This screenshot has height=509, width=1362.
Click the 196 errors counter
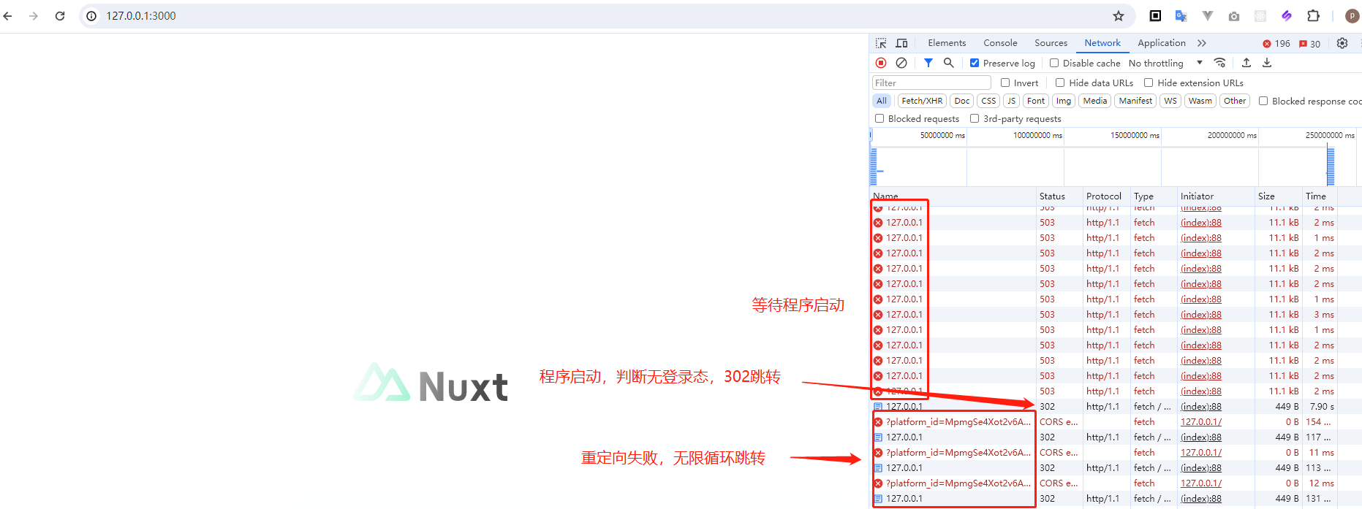coord(1276,44)
